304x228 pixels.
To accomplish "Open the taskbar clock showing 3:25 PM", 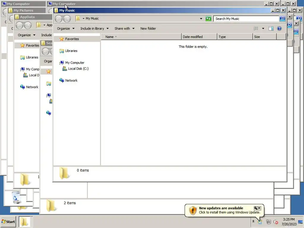I will (x=289, y=222).
